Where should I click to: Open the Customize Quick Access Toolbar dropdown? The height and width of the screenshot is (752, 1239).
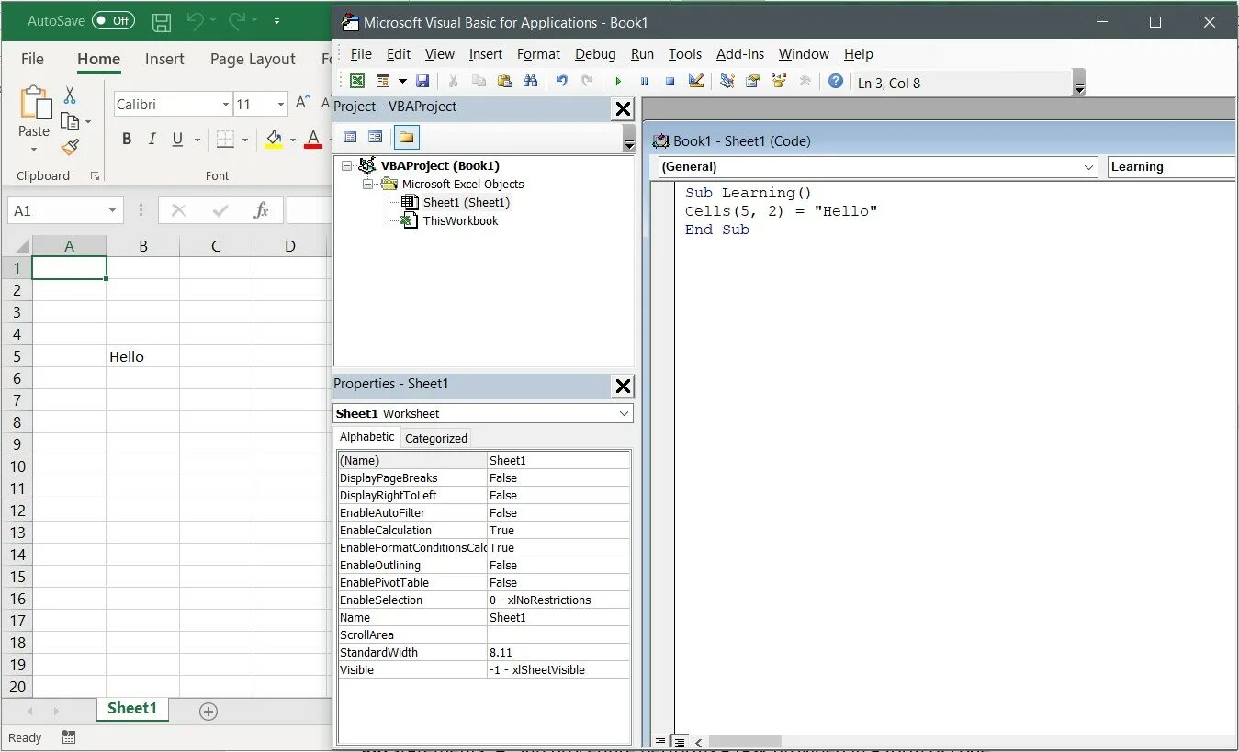(276, 21)
